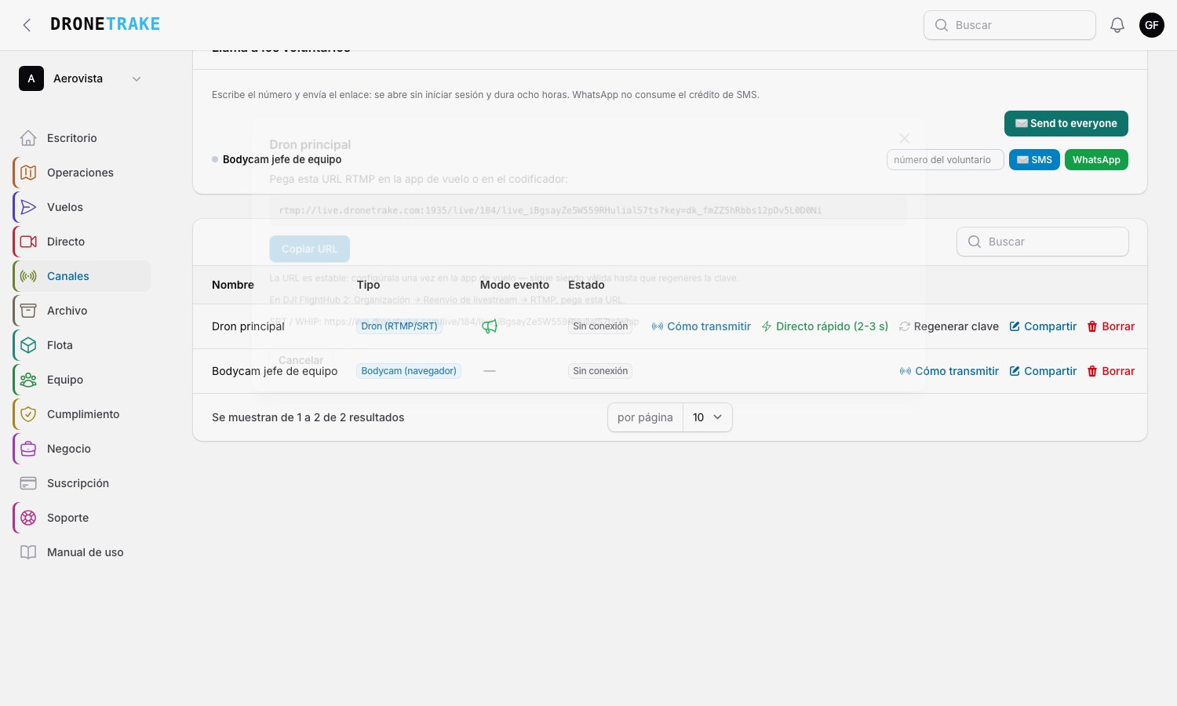
Task: Click the Send to everyone button
Action: [x=1066, y=123]
